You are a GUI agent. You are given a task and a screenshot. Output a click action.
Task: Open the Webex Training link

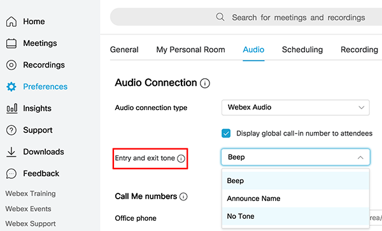pyautogui.click(x=31, y=193)
